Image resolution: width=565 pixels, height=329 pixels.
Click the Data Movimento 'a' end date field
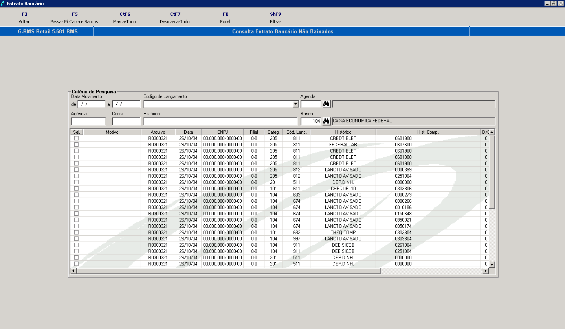click(x=126, y=104)
